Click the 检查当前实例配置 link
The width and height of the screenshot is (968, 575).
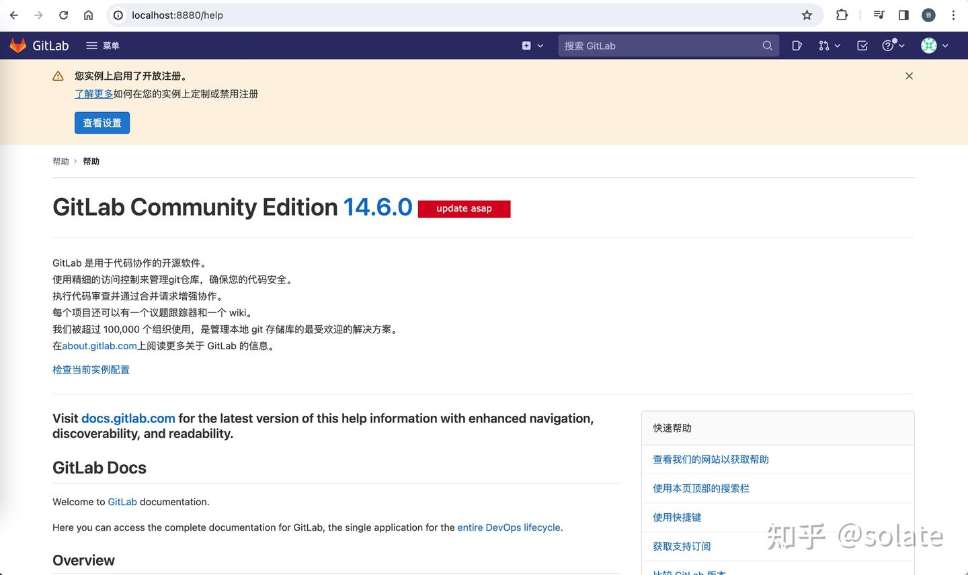pyautogui.click(x=91, y=369)
